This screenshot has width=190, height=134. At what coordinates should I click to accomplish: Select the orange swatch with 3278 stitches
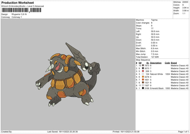click(x=143, y=77)
